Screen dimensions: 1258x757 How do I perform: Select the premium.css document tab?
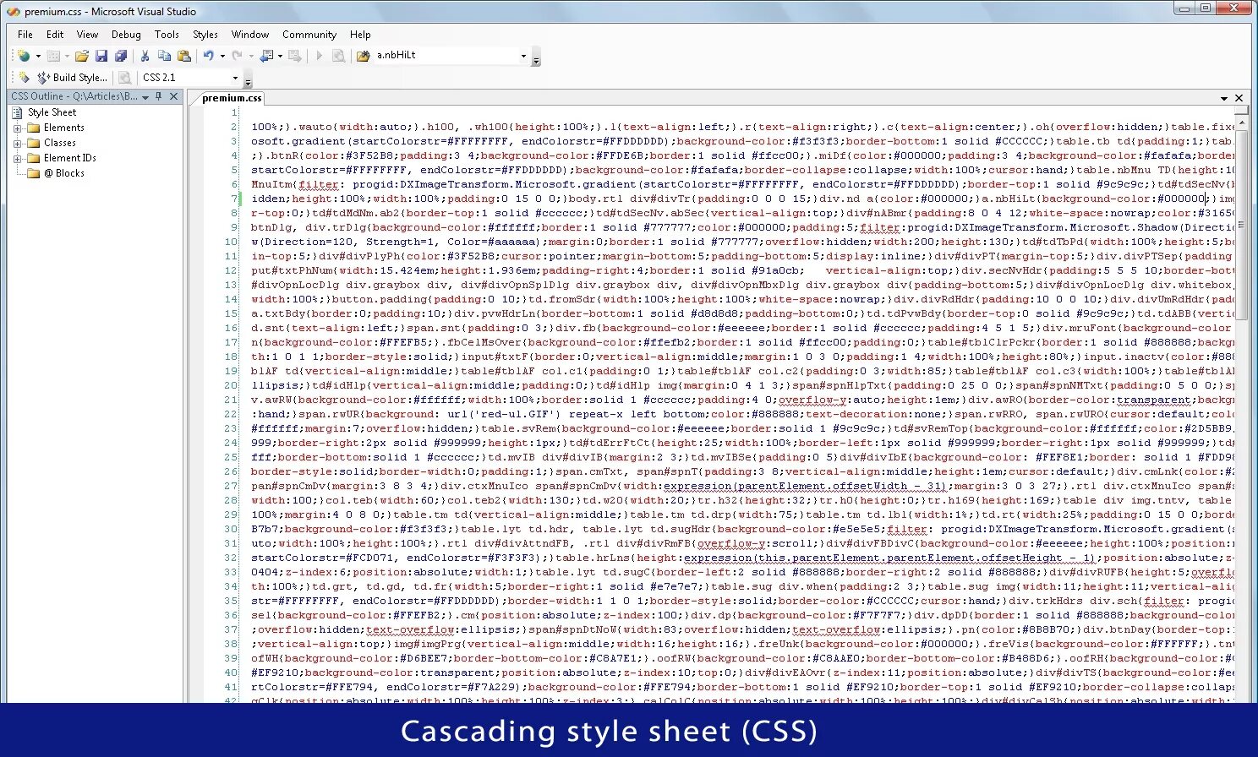click(232, 98)
